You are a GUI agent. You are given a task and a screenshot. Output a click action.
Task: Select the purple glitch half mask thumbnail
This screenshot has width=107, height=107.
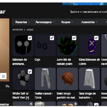(x=89, y=45)
